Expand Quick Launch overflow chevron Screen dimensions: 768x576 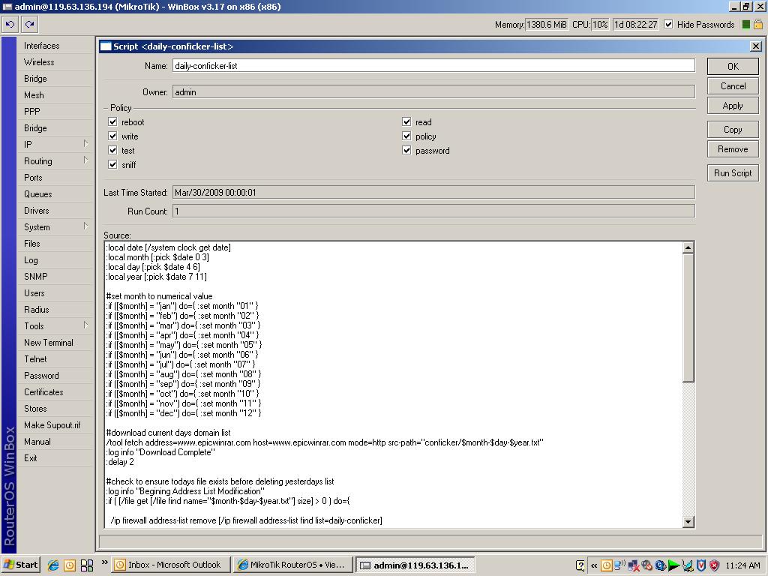pyautogui.click(x=104, y=562)
